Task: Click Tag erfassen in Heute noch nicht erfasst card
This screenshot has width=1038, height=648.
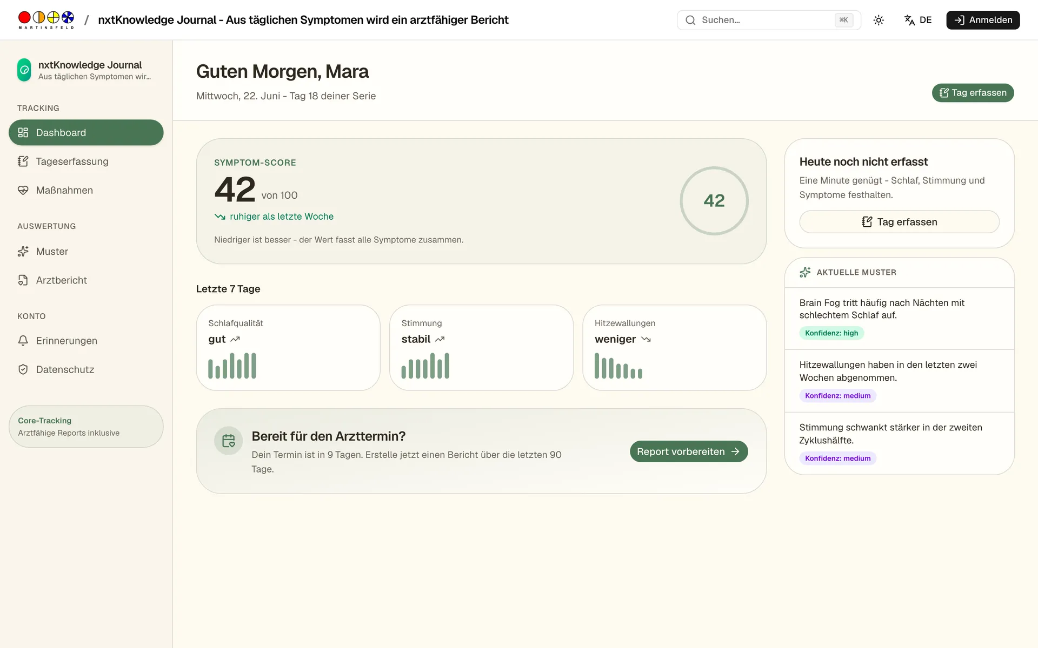Action: pos(899,222)
